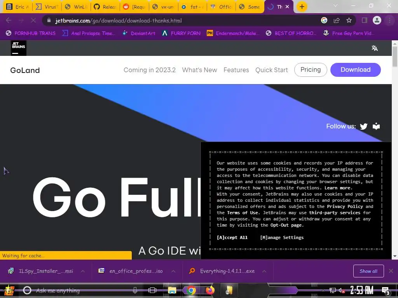The height and width of the screenshot is (298, 398).
Task: Open the JetBrains blog icon
Action: [x=376, y=126]
